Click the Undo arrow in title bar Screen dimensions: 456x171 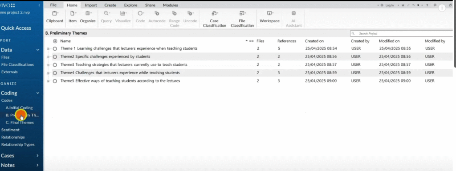pyautogui.click(x=413, y=5)
